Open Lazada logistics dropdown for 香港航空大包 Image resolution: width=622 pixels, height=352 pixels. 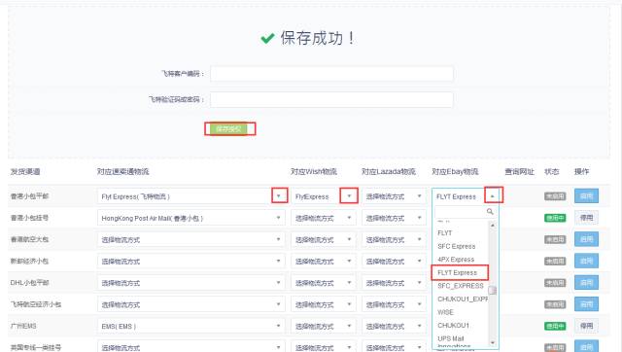394,240
